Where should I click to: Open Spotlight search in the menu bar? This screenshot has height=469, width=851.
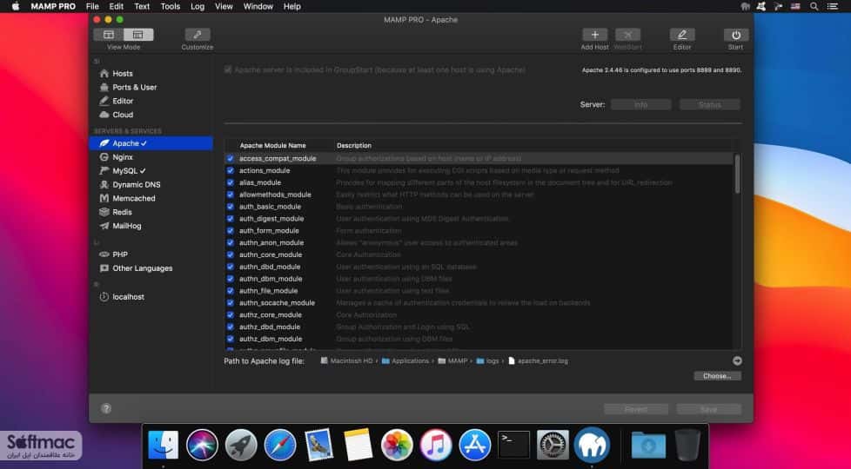[x=814, y=6]
